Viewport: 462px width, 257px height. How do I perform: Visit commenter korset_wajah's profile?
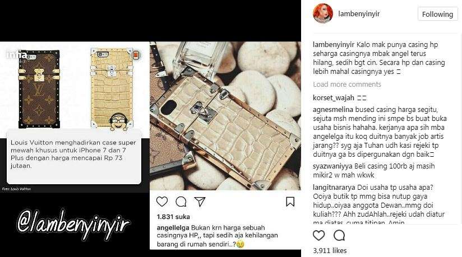click(x=334, y=98)
